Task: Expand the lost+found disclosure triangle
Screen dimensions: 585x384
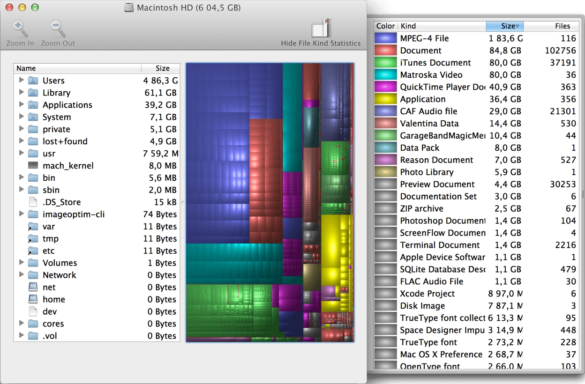Action: point(21,141)
